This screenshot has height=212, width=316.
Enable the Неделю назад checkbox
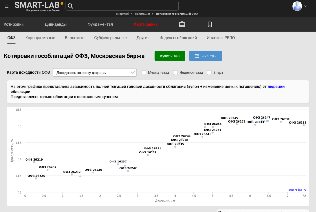tap(176, 72)
